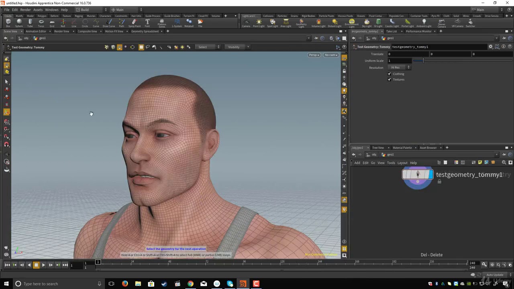
Task: Switch to the Performance Monitor tab
Action: click(418, 31)
